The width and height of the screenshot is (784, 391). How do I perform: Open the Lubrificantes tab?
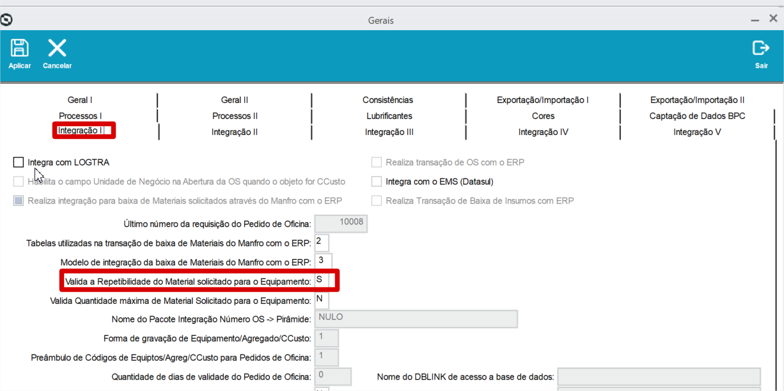pos(389,116)
